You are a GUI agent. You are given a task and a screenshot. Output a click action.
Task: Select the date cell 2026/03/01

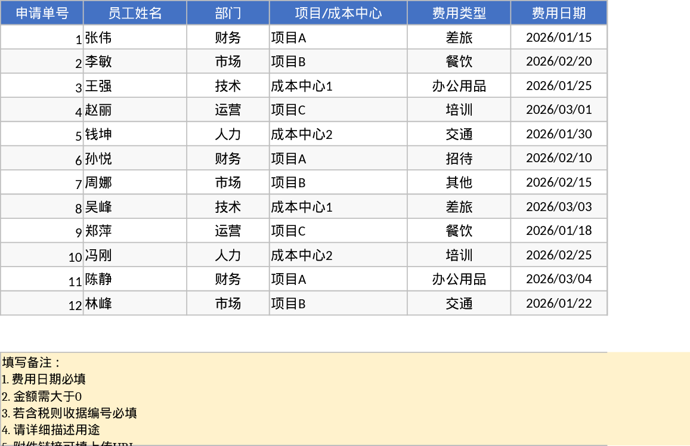pyautogui.click(x=559, y=110)
